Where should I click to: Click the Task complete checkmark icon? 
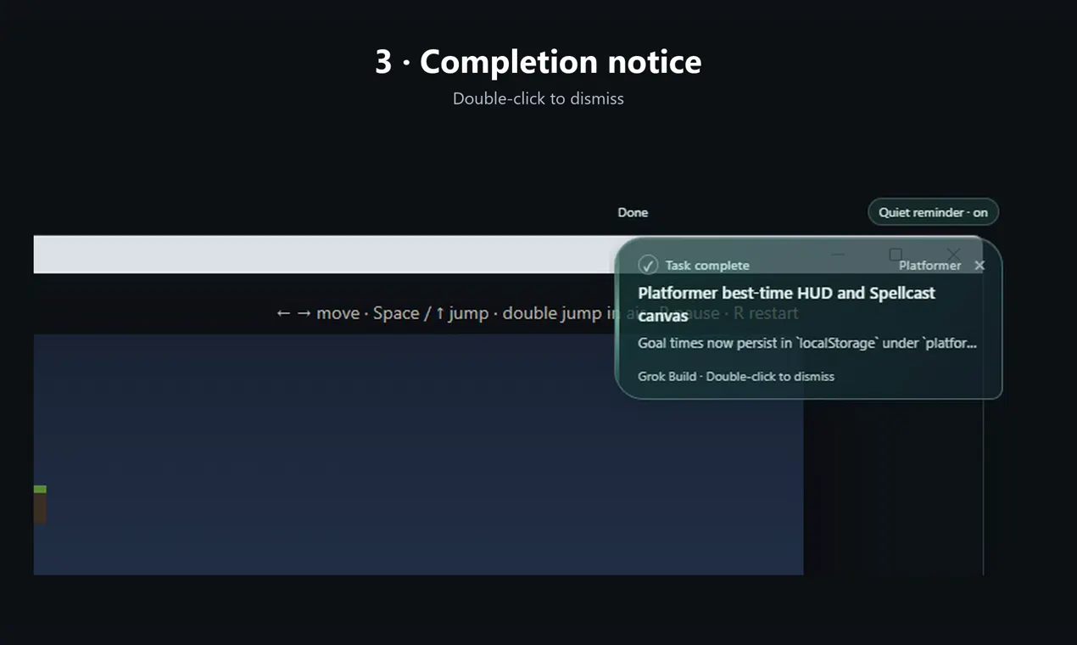(648, 266)
